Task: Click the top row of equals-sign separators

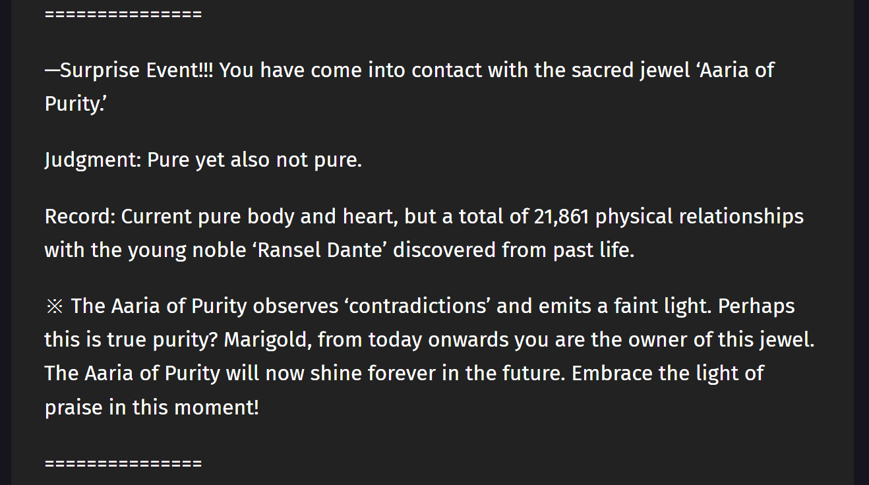Action: [123, 14]
